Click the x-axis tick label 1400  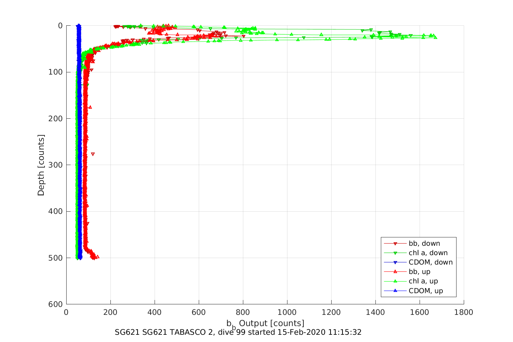coord(375,312)
